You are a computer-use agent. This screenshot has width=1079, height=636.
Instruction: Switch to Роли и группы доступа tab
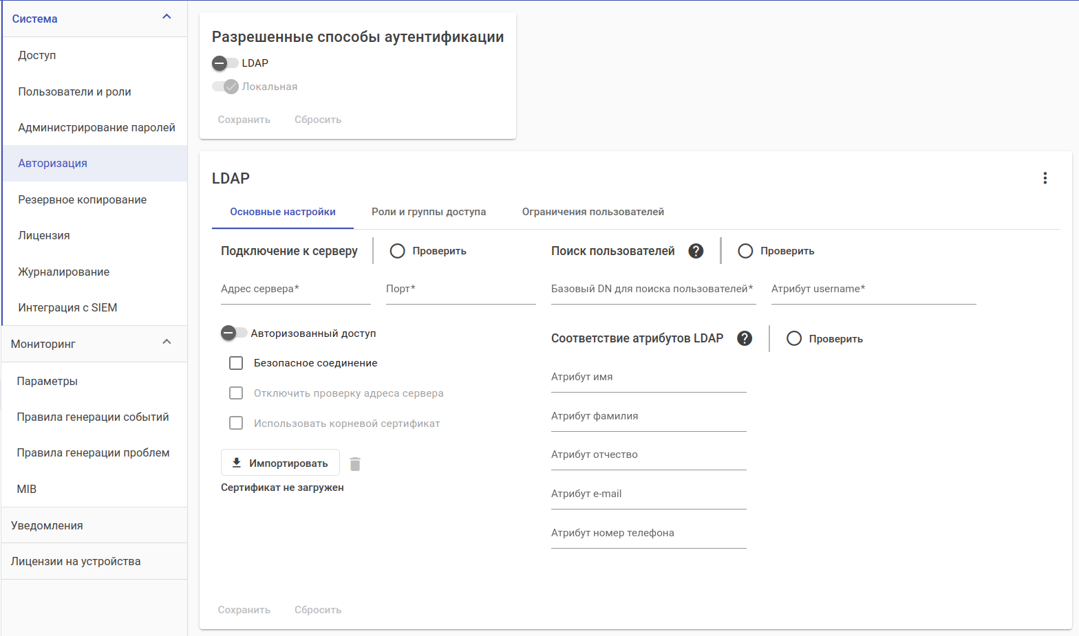tap(429, 212)
